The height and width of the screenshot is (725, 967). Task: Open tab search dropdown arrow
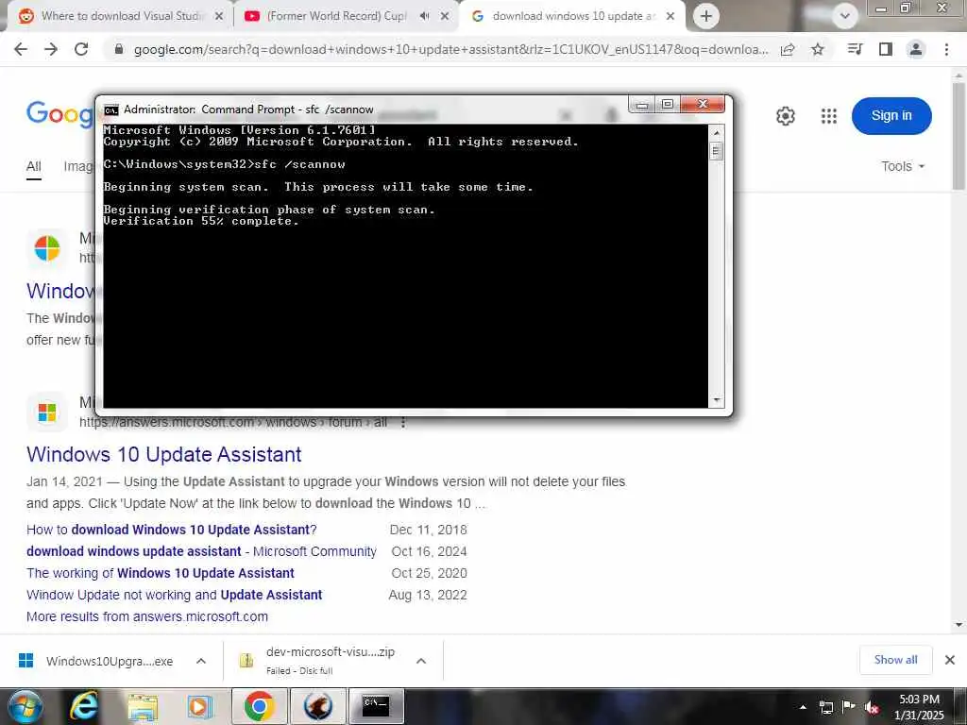[845, 16]
